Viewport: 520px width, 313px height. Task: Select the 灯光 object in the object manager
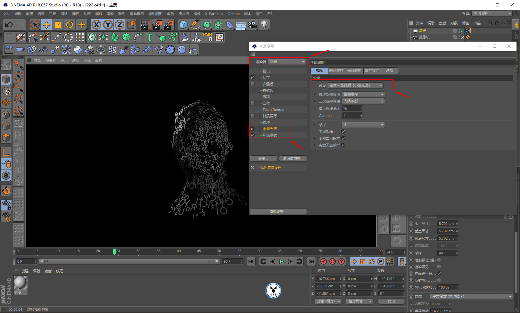tap(423, 31)
